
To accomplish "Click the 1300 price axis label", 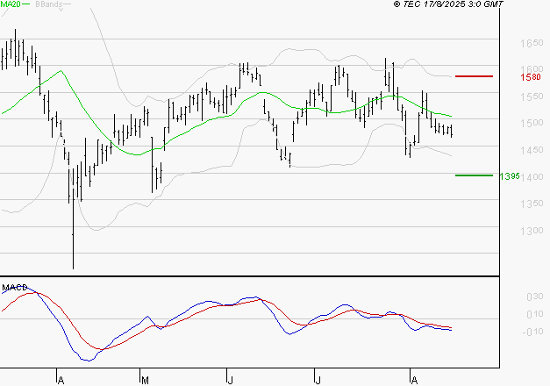I will click(532, 231).
